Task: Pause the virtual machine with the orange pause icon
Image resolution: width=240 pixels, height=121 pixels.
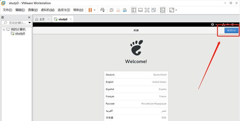Action: (90, 10)
